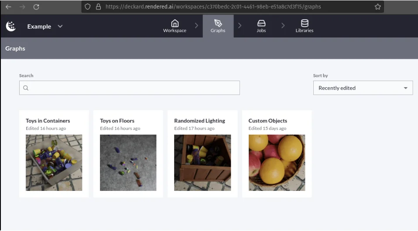
Task: Select the Example workspace name
Action: click(39, 27)
